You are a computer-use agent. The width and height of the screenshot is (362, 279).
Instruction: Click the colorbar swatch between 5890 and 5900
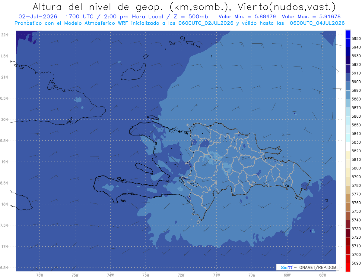(x=348, y=86)
